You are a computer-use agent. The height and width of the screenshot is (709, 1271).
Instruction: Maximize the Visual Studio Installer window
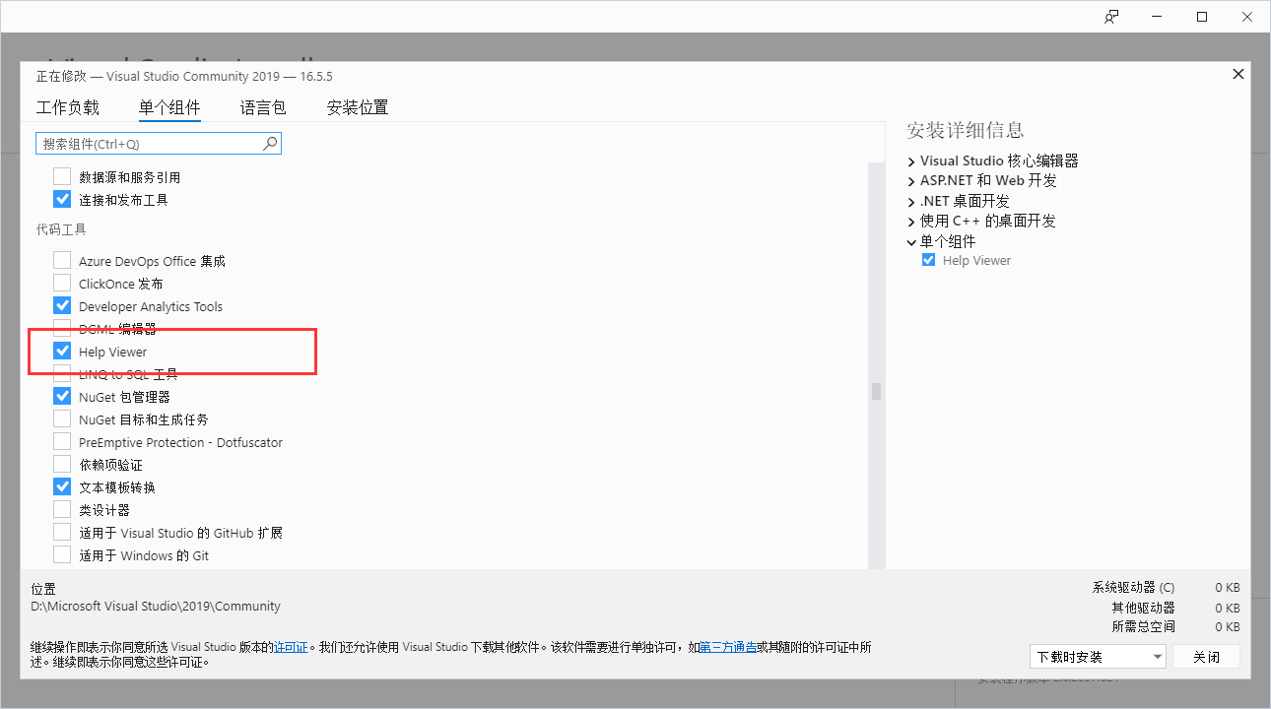(1202, 17)
